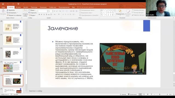Open Экспресс-стили quick styles gallery
Image resolution: width=175 pixels, height=98 pixels.
coord(128,13)
